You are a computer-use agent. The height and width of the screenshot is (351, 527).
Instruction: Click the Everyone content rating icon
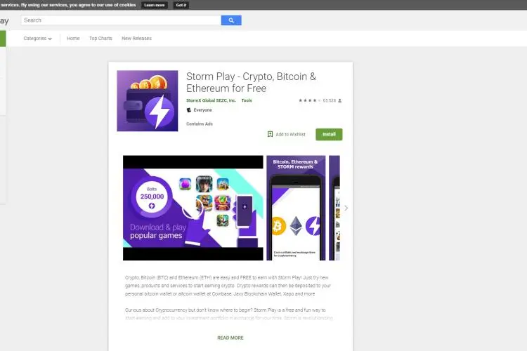tap(189, 110)
